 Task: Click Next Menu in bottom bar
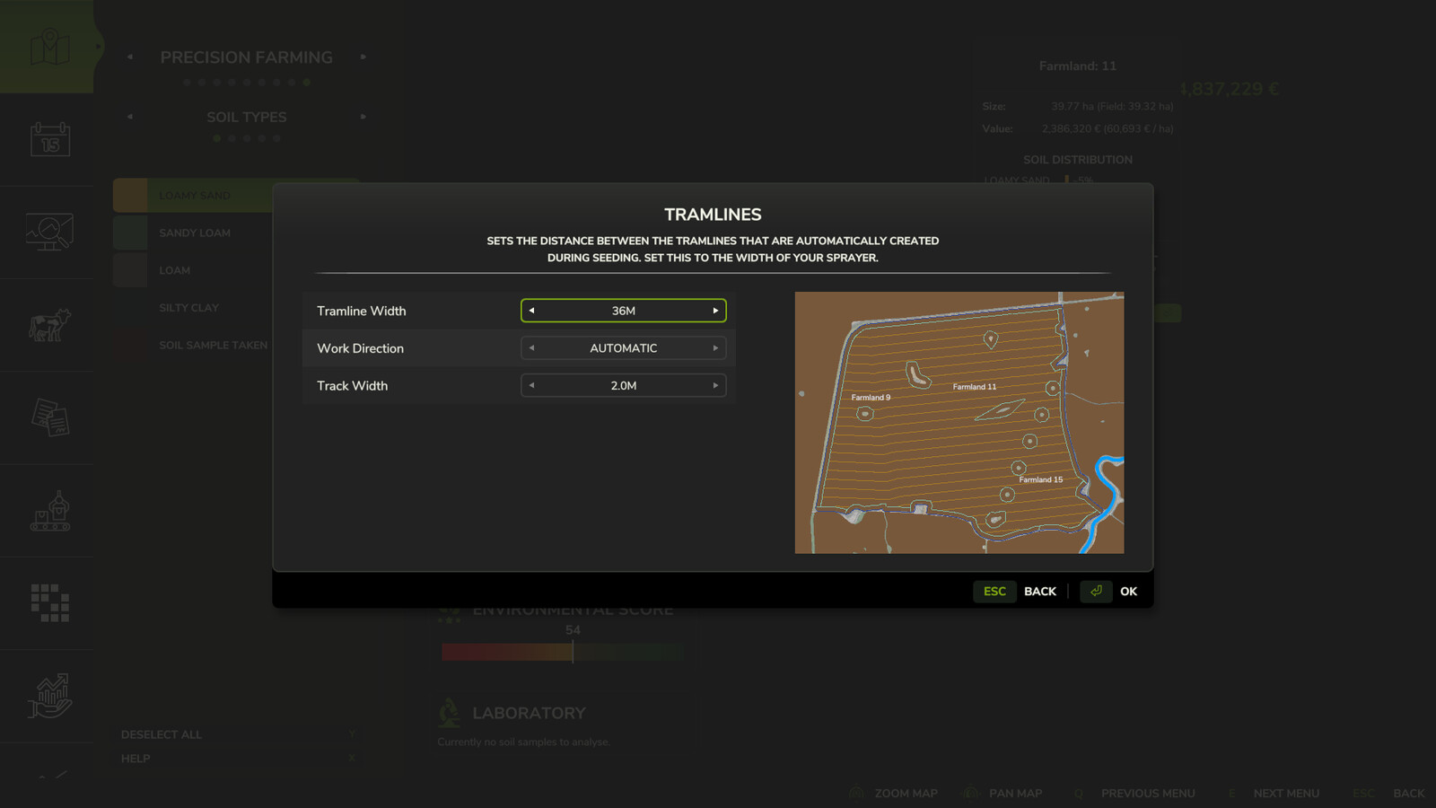coord(1286,794)
